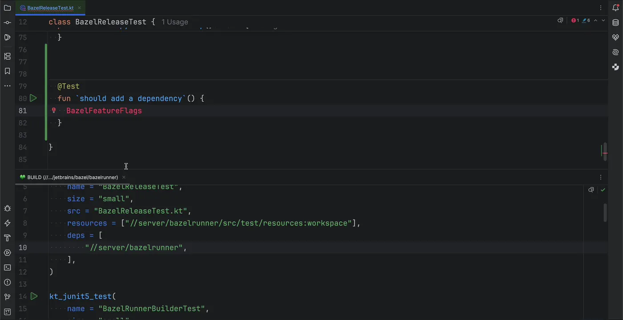Viewport: 623px width, 320px height.
Task: Open the Problems tool window icon
Action: coord(7,282)
